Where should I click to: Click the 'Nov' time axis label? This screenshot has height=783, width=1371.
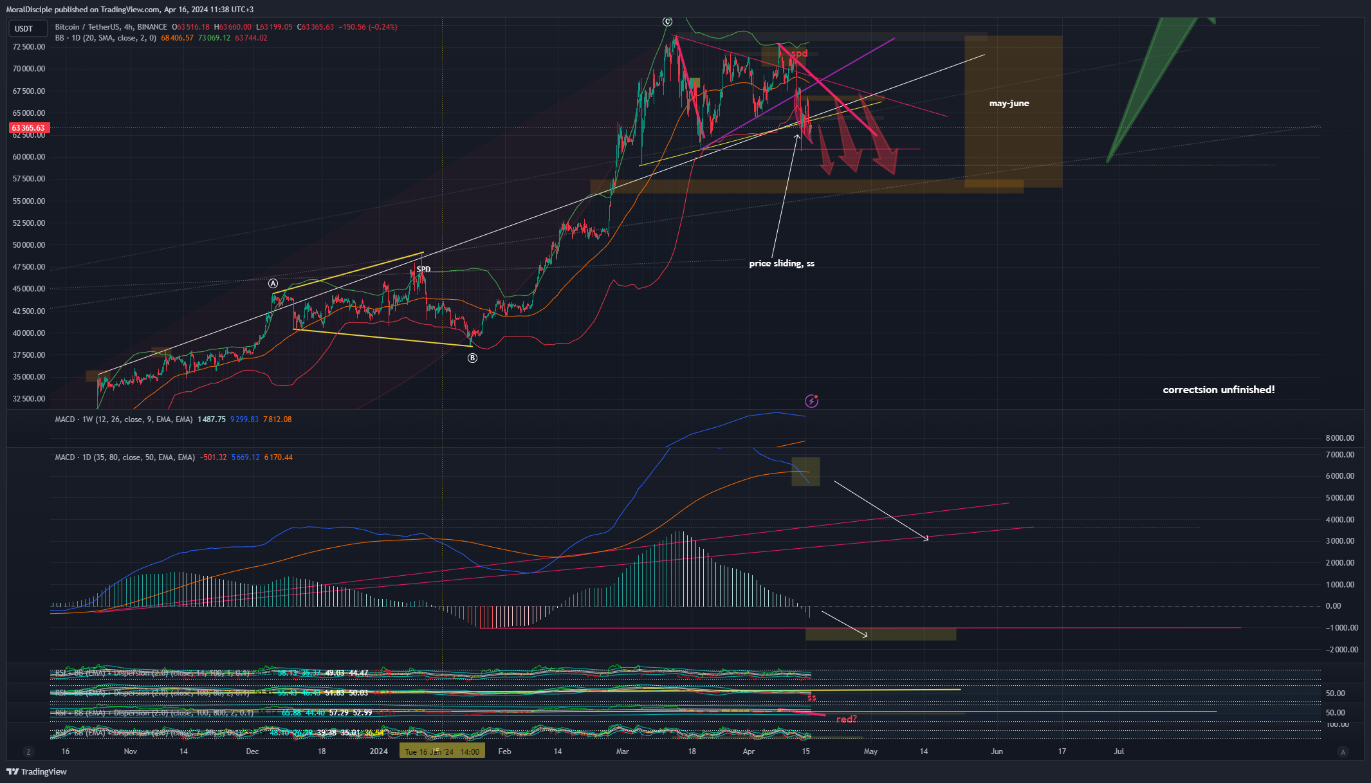tap(131, 751)
